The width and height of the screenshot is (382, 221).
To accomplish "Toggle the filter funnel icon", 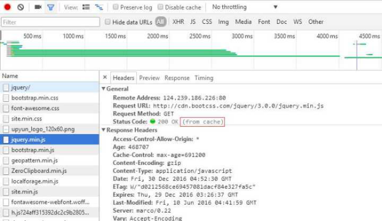I will click(51, 7).
